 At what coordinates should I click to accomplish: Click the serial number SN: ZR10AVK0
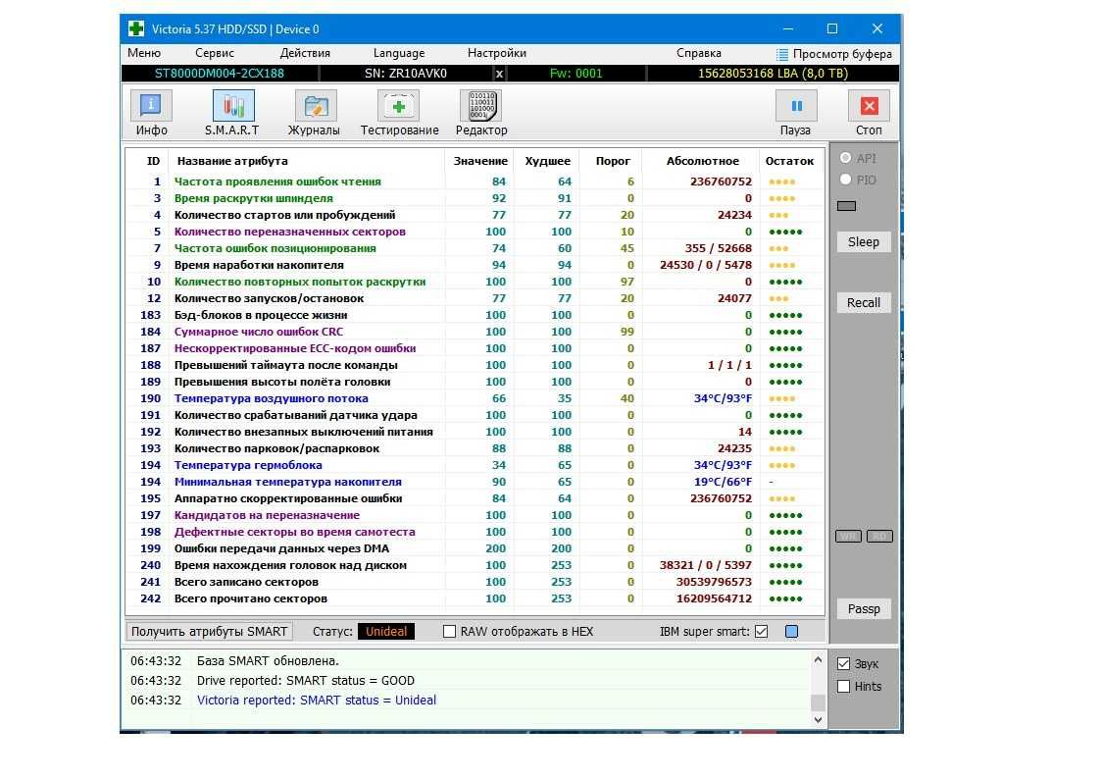pos(406,73)
